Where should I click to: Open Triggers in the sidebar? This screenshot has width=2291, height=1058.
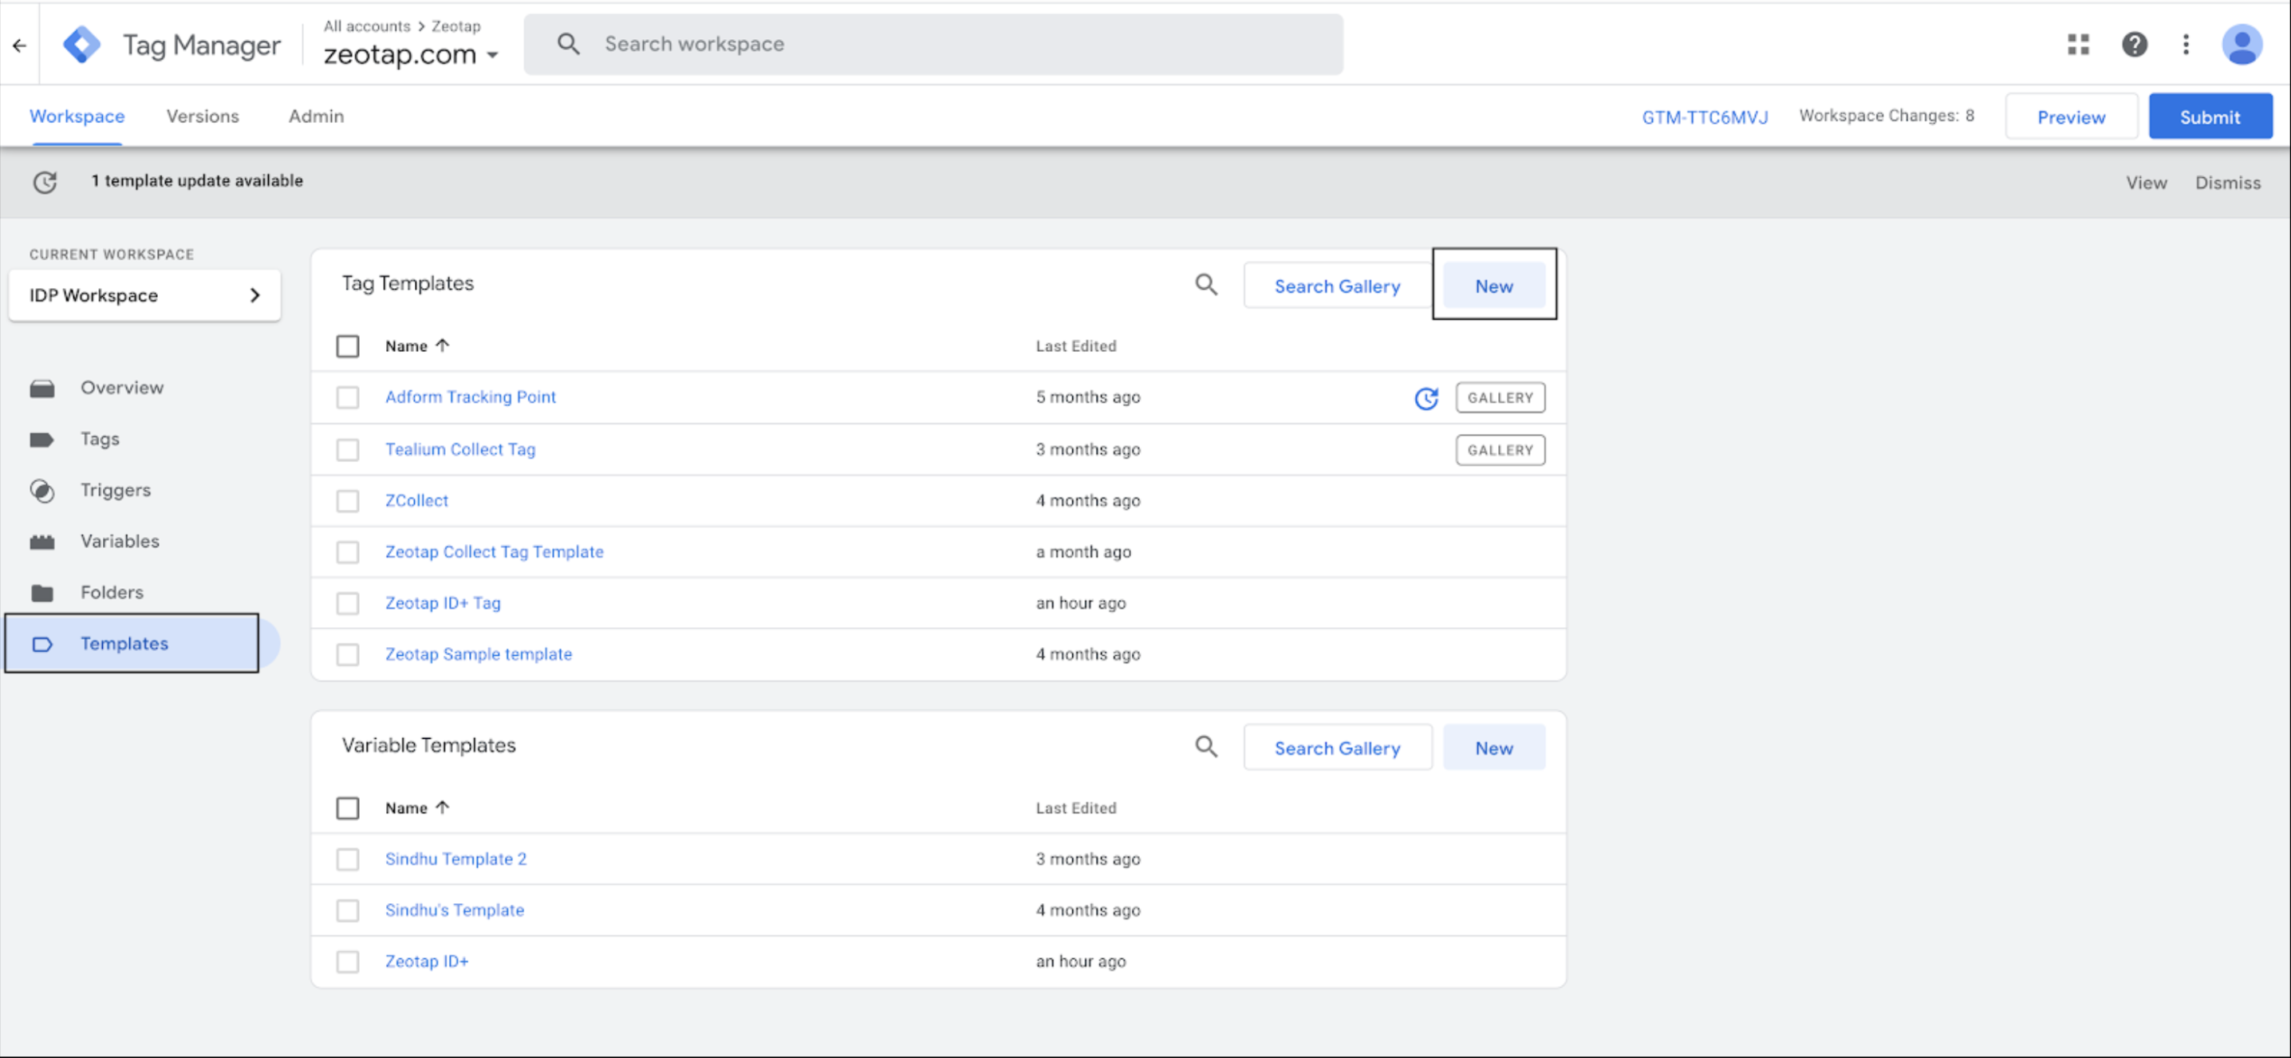point(116,490)
